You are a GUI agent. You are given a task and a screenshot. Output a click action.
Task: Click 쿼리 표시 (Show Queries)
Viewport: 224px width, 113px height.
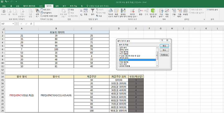[x=45, y=10]
